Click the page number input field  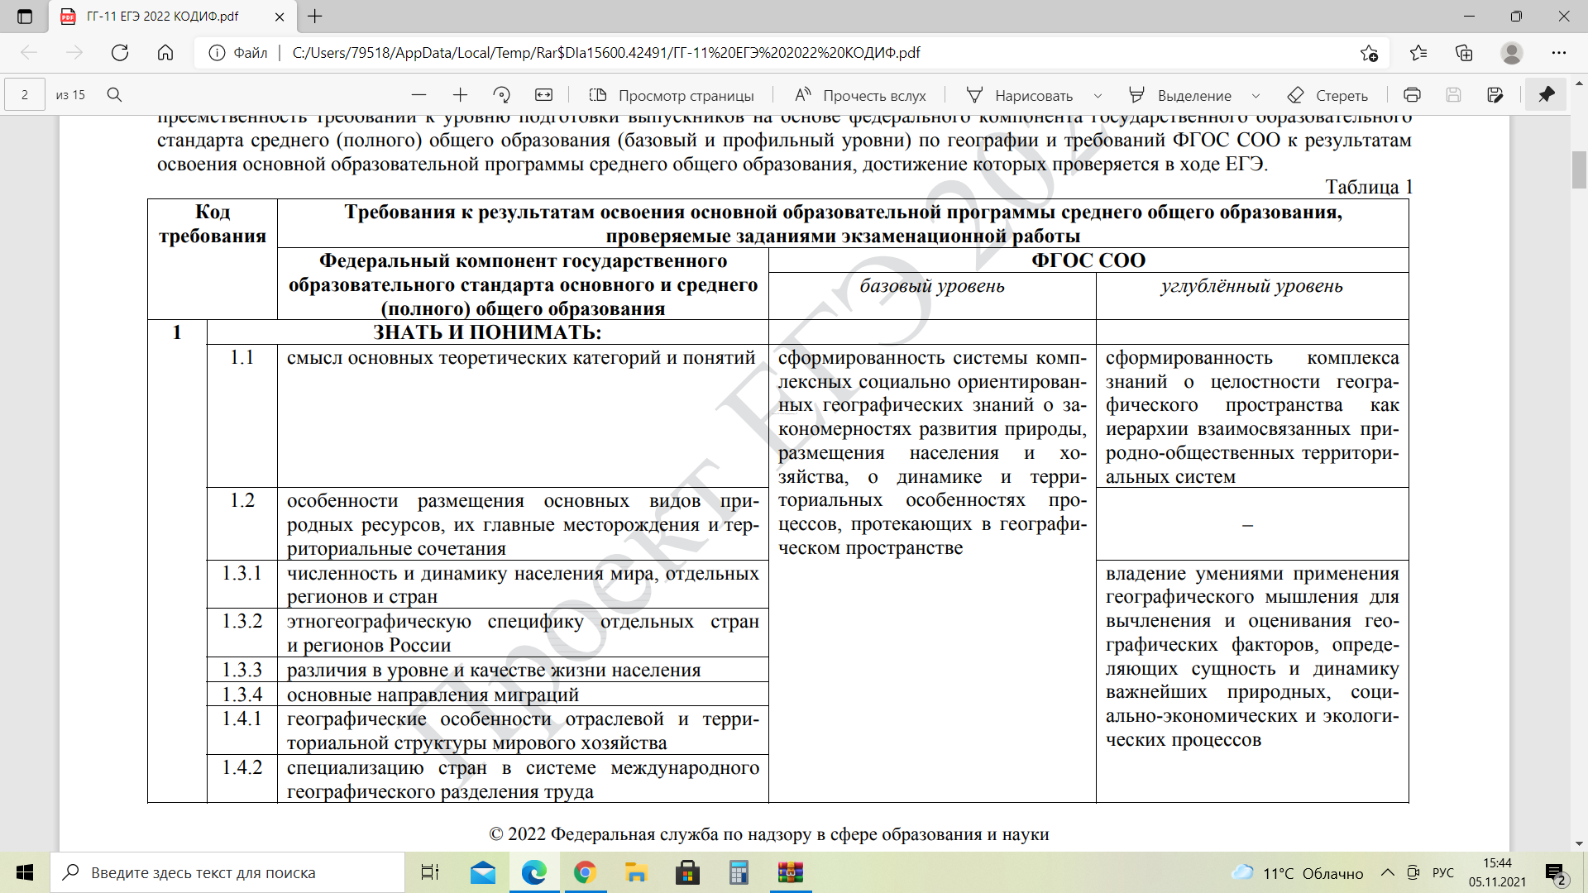pos(25,95)
